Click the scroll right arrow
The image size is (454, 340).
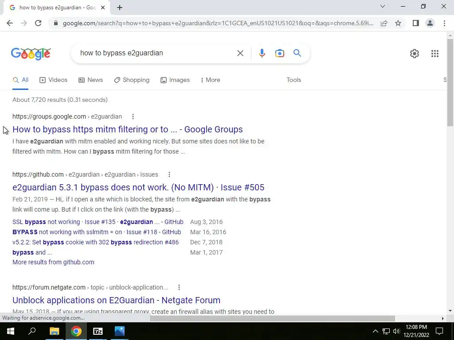point(442,318)
